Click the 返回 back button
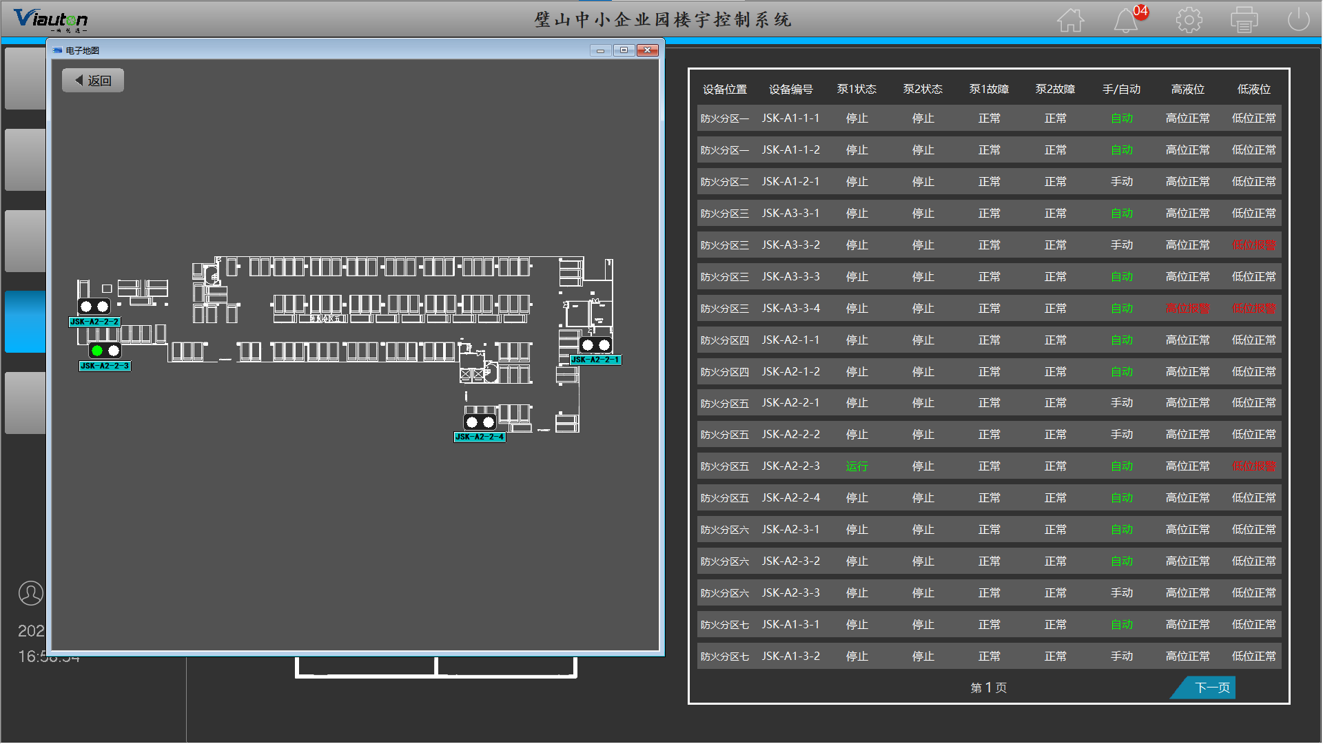Viewport: 1323px width, 744px height. (x=93, y=81)
